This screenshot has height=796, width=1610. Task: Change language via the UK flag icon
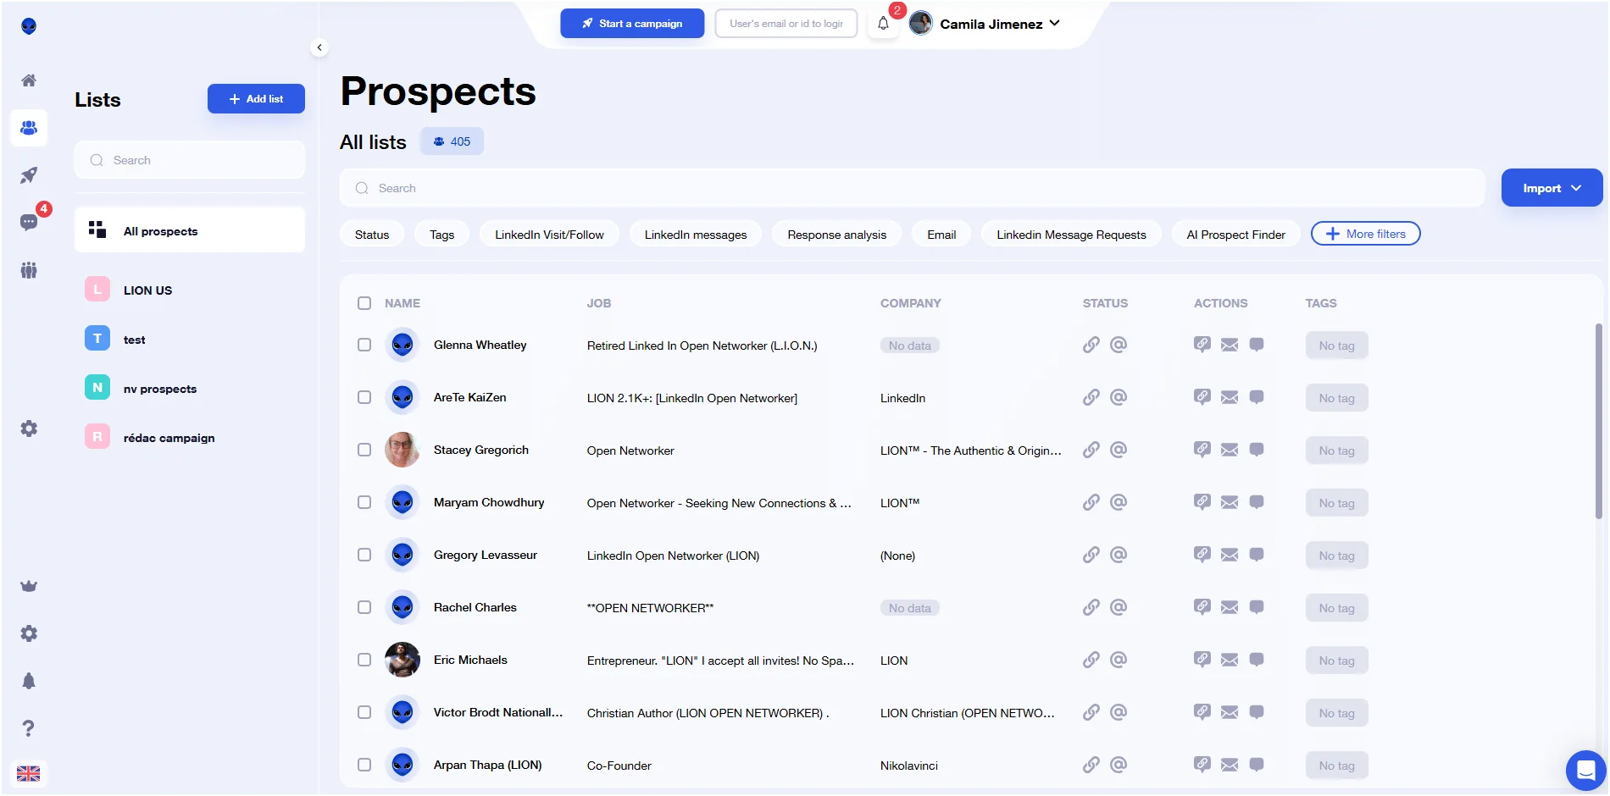pos(29,773)
